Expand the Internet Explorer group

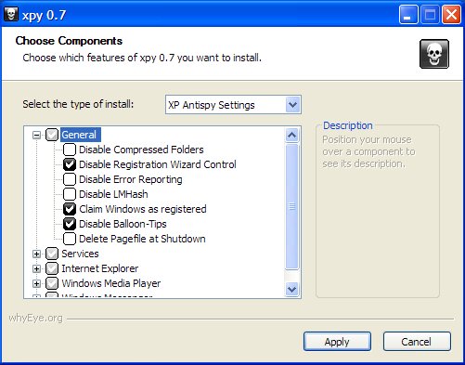[36, 268]
